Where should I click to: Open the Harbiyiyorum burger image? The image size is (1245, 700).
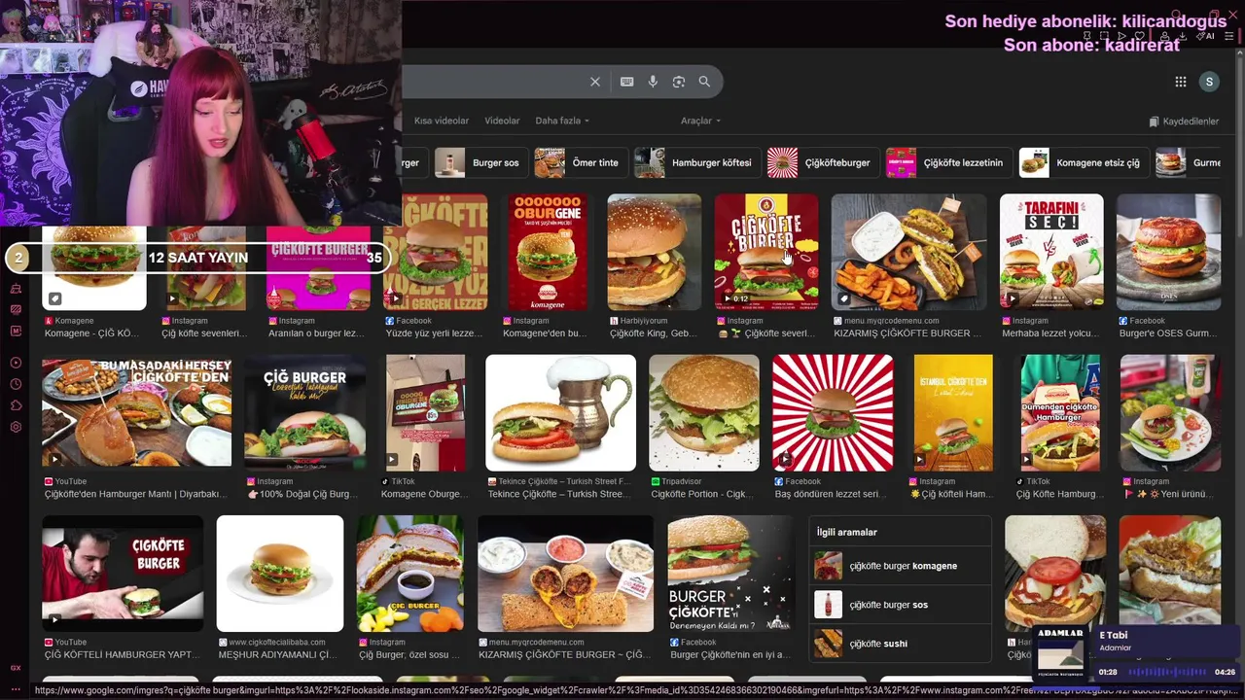(x=654, y=252)
